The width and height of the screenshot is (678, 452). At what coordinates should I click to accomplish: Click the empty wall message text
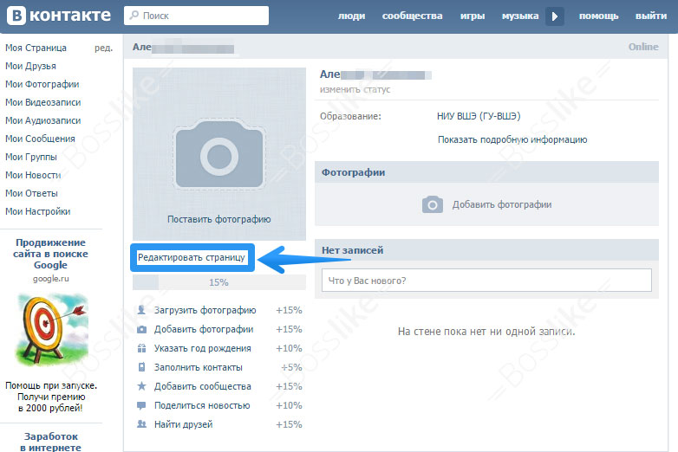coord(486,332)
